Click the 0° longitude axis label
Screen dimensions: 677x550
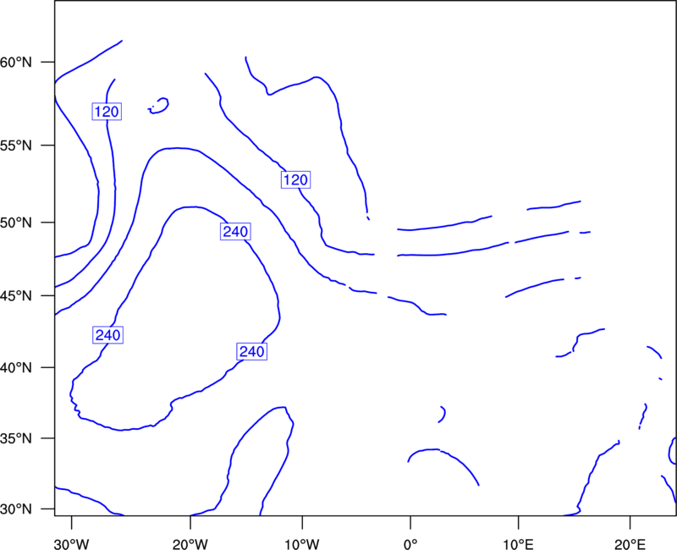click(x=410, y=544)
